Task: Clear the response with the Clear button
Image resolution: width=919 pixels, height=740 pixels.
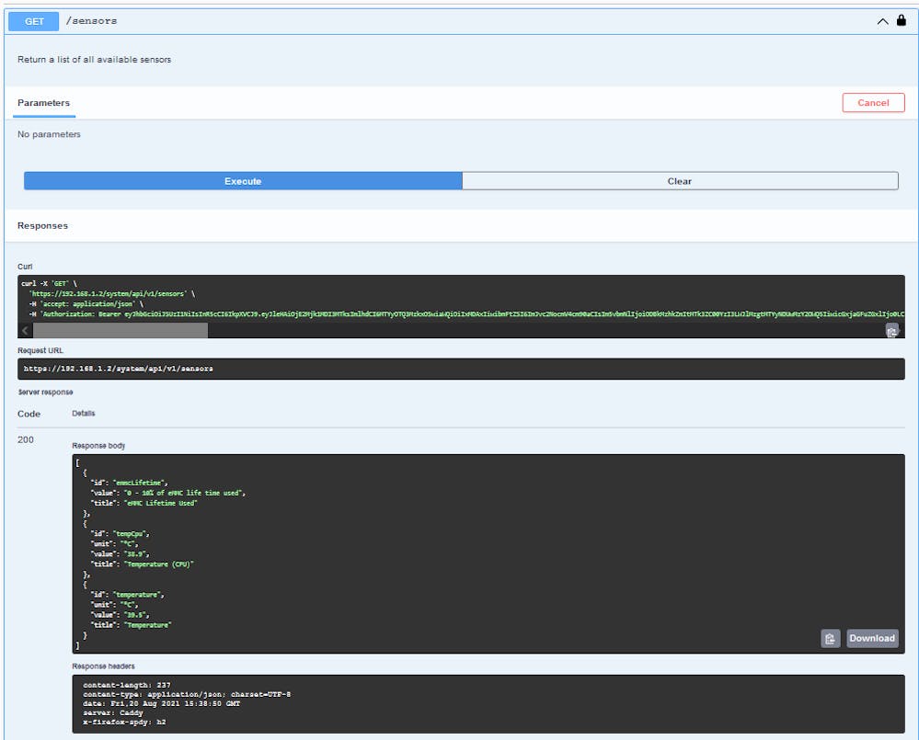Action: 679,181
